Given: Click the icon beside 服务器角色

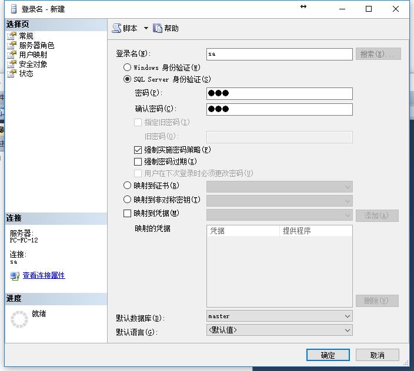Looking at the screenshot, I should [12, 45].
